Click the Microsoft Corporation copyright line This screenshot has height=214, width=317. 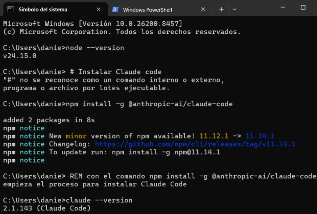(x=122, y=32)
